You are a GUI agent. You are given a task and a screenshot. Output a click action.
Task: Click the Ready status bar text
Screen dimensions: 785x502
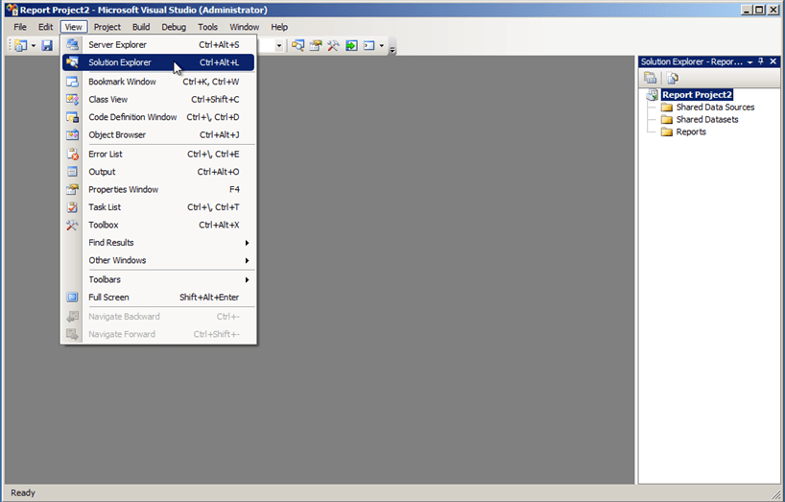point(23,493)
